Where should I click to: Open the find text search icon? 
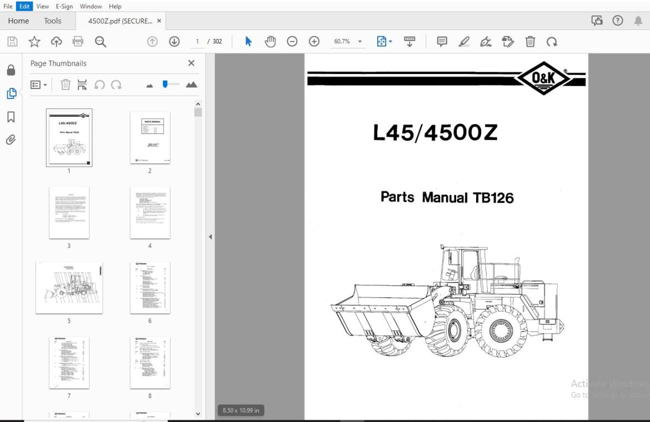pos(101,42)
